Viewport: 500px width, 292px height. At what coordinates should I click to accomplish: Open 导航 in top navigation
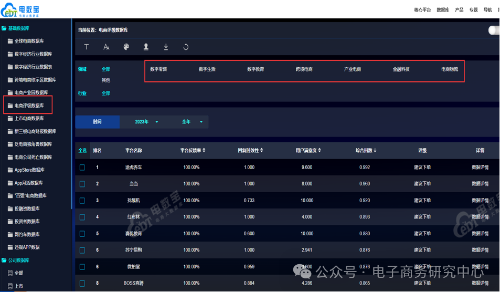point(487,10)
